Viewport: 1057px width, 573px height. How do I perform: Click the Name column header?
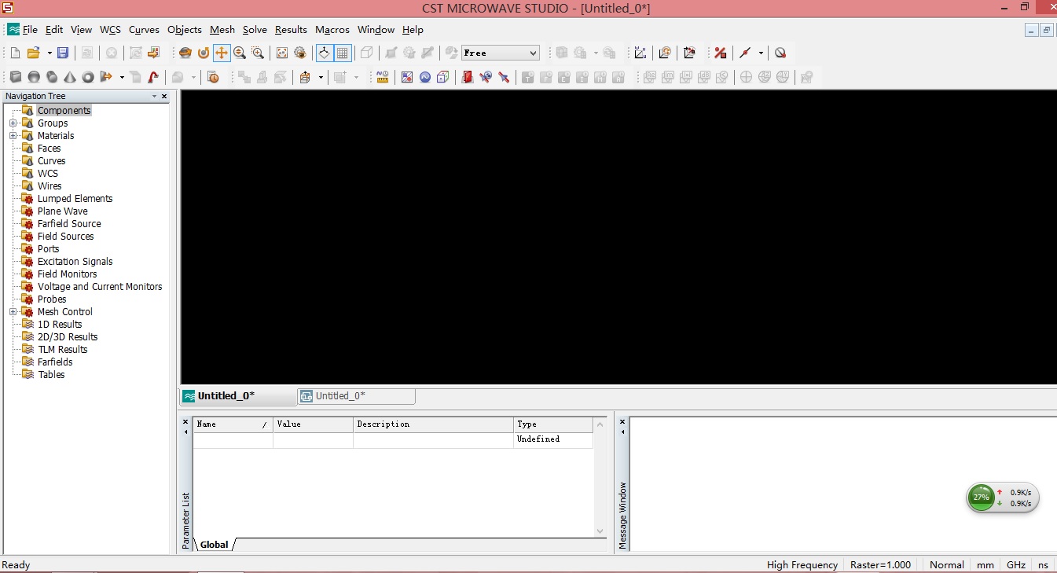point(233,424)
